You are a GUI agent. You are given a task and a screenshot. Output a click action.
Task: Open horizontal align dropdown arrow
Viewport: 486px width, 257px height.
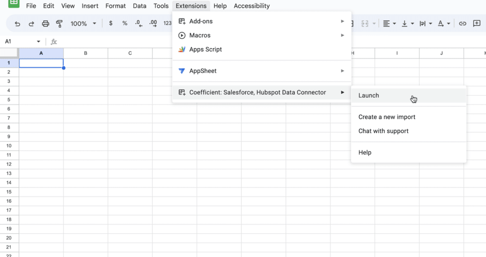click(394, 24)
